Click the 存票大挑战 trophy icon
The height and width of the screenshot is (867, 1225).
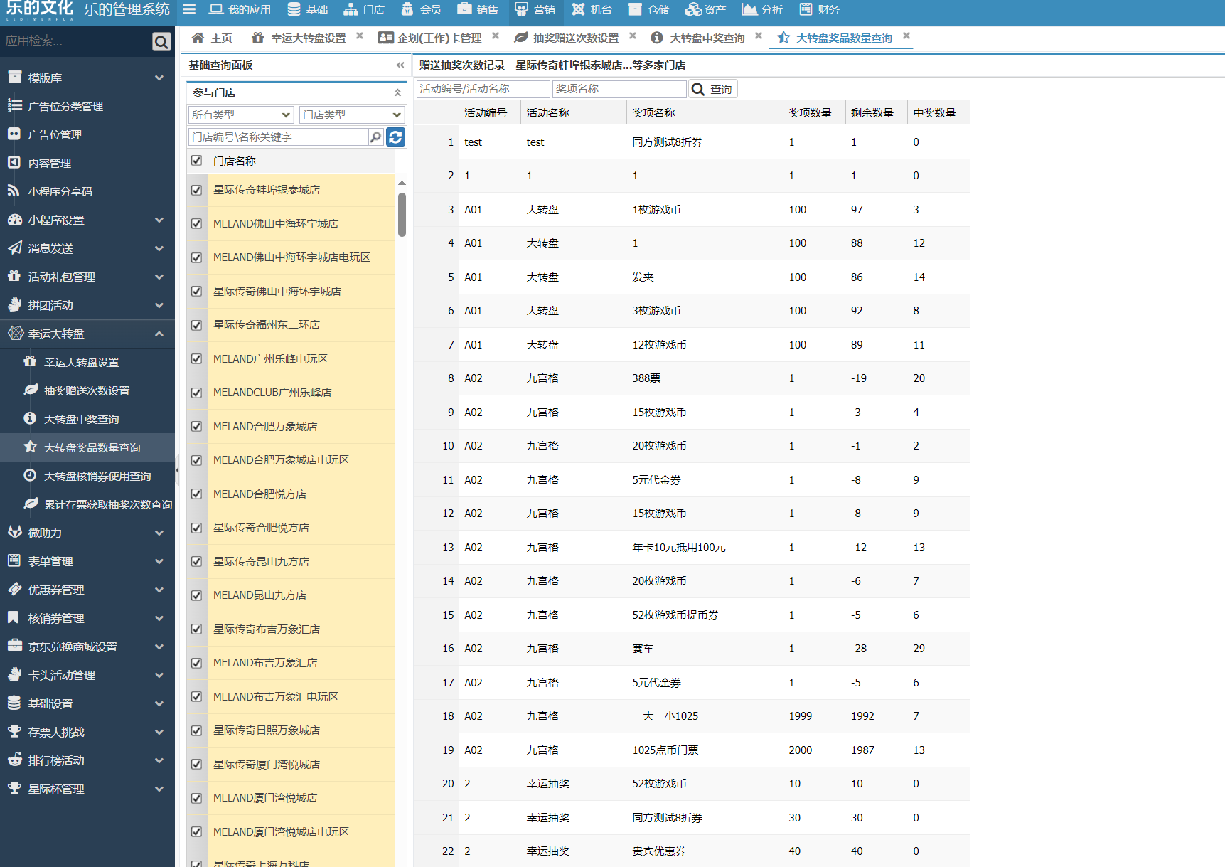[x=14, y=731]
